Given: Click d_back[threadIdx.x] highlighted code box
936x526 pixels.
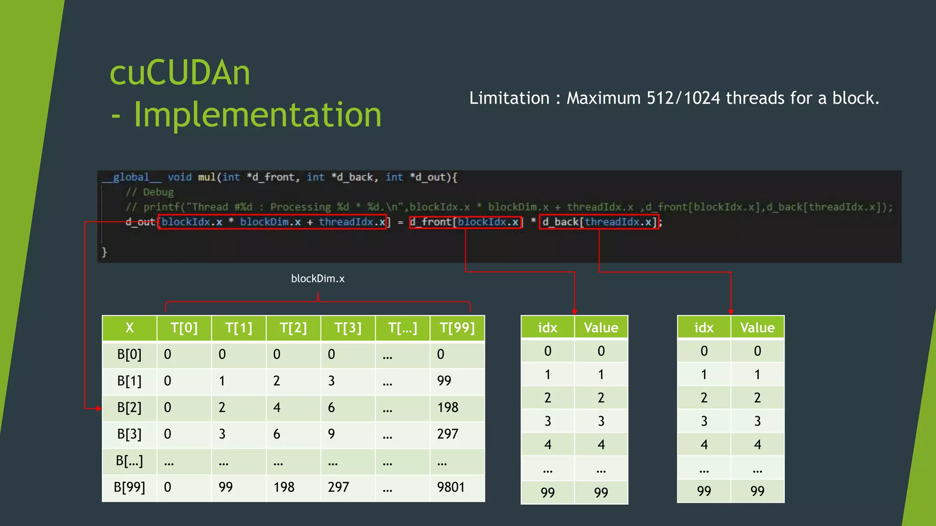Looking at the screenshot, I should point(599,222).
